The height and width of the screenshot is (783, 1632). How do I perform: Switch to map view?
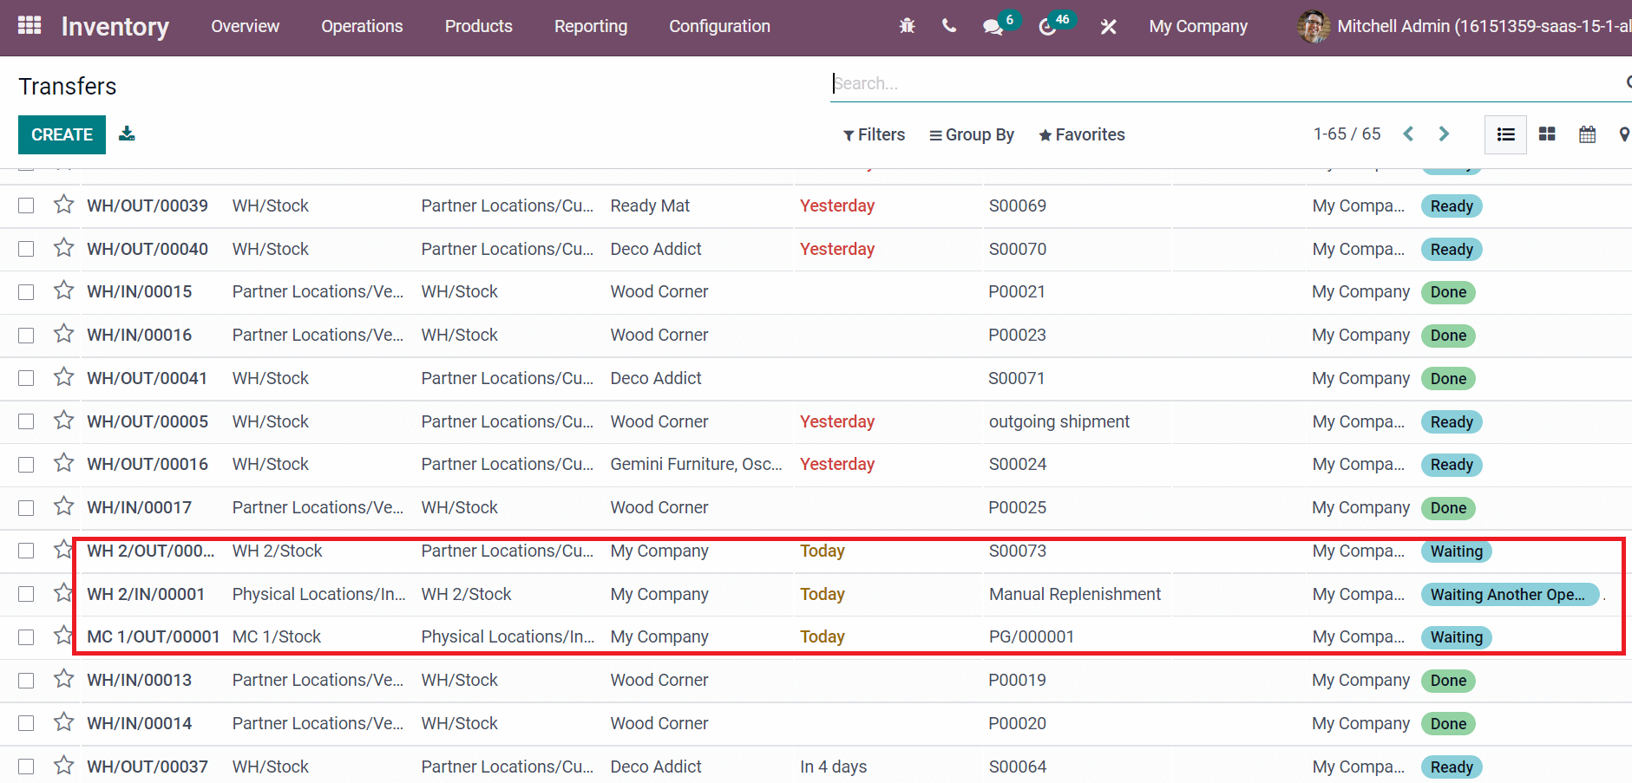(x=1624, y=134)
